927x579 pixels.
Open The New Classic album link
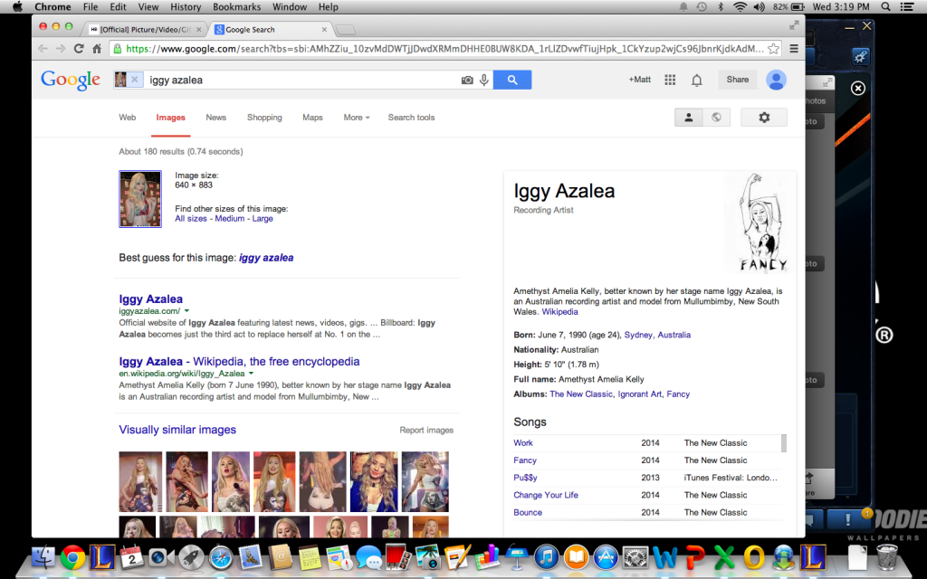581,394
